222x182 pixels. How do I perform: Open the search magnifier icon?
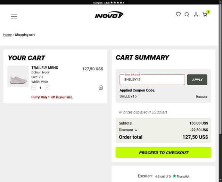pyautogui.click(x=187, y=15)
